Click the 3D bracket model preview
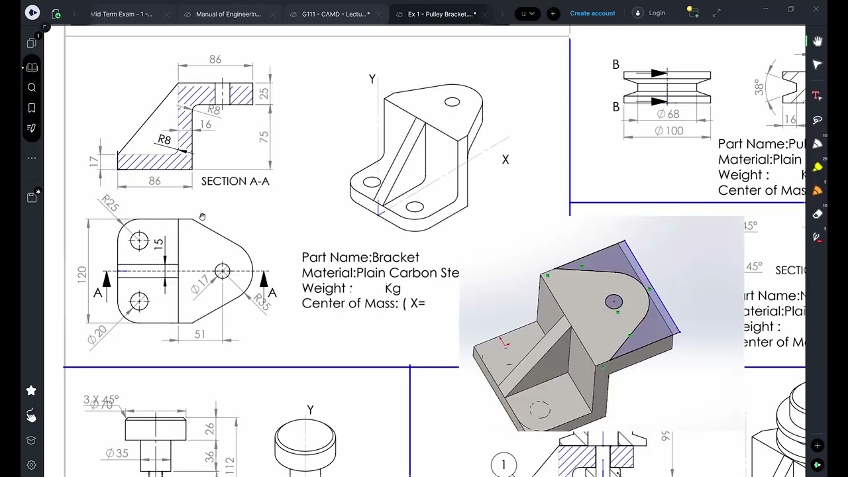The width and height of the screenshot is (848, 477). (602, 323)
